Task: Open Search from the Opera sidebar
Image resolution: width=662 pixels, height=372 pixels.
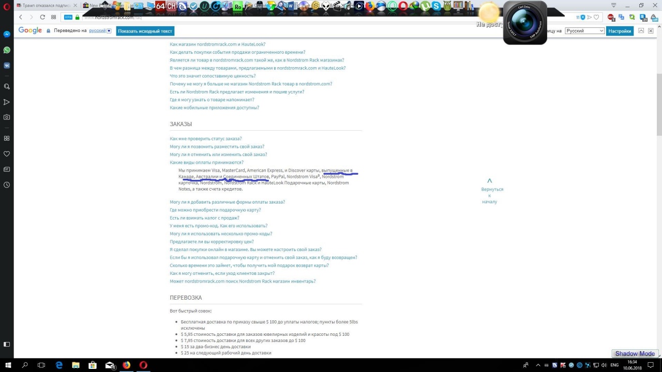Action: 7,87
